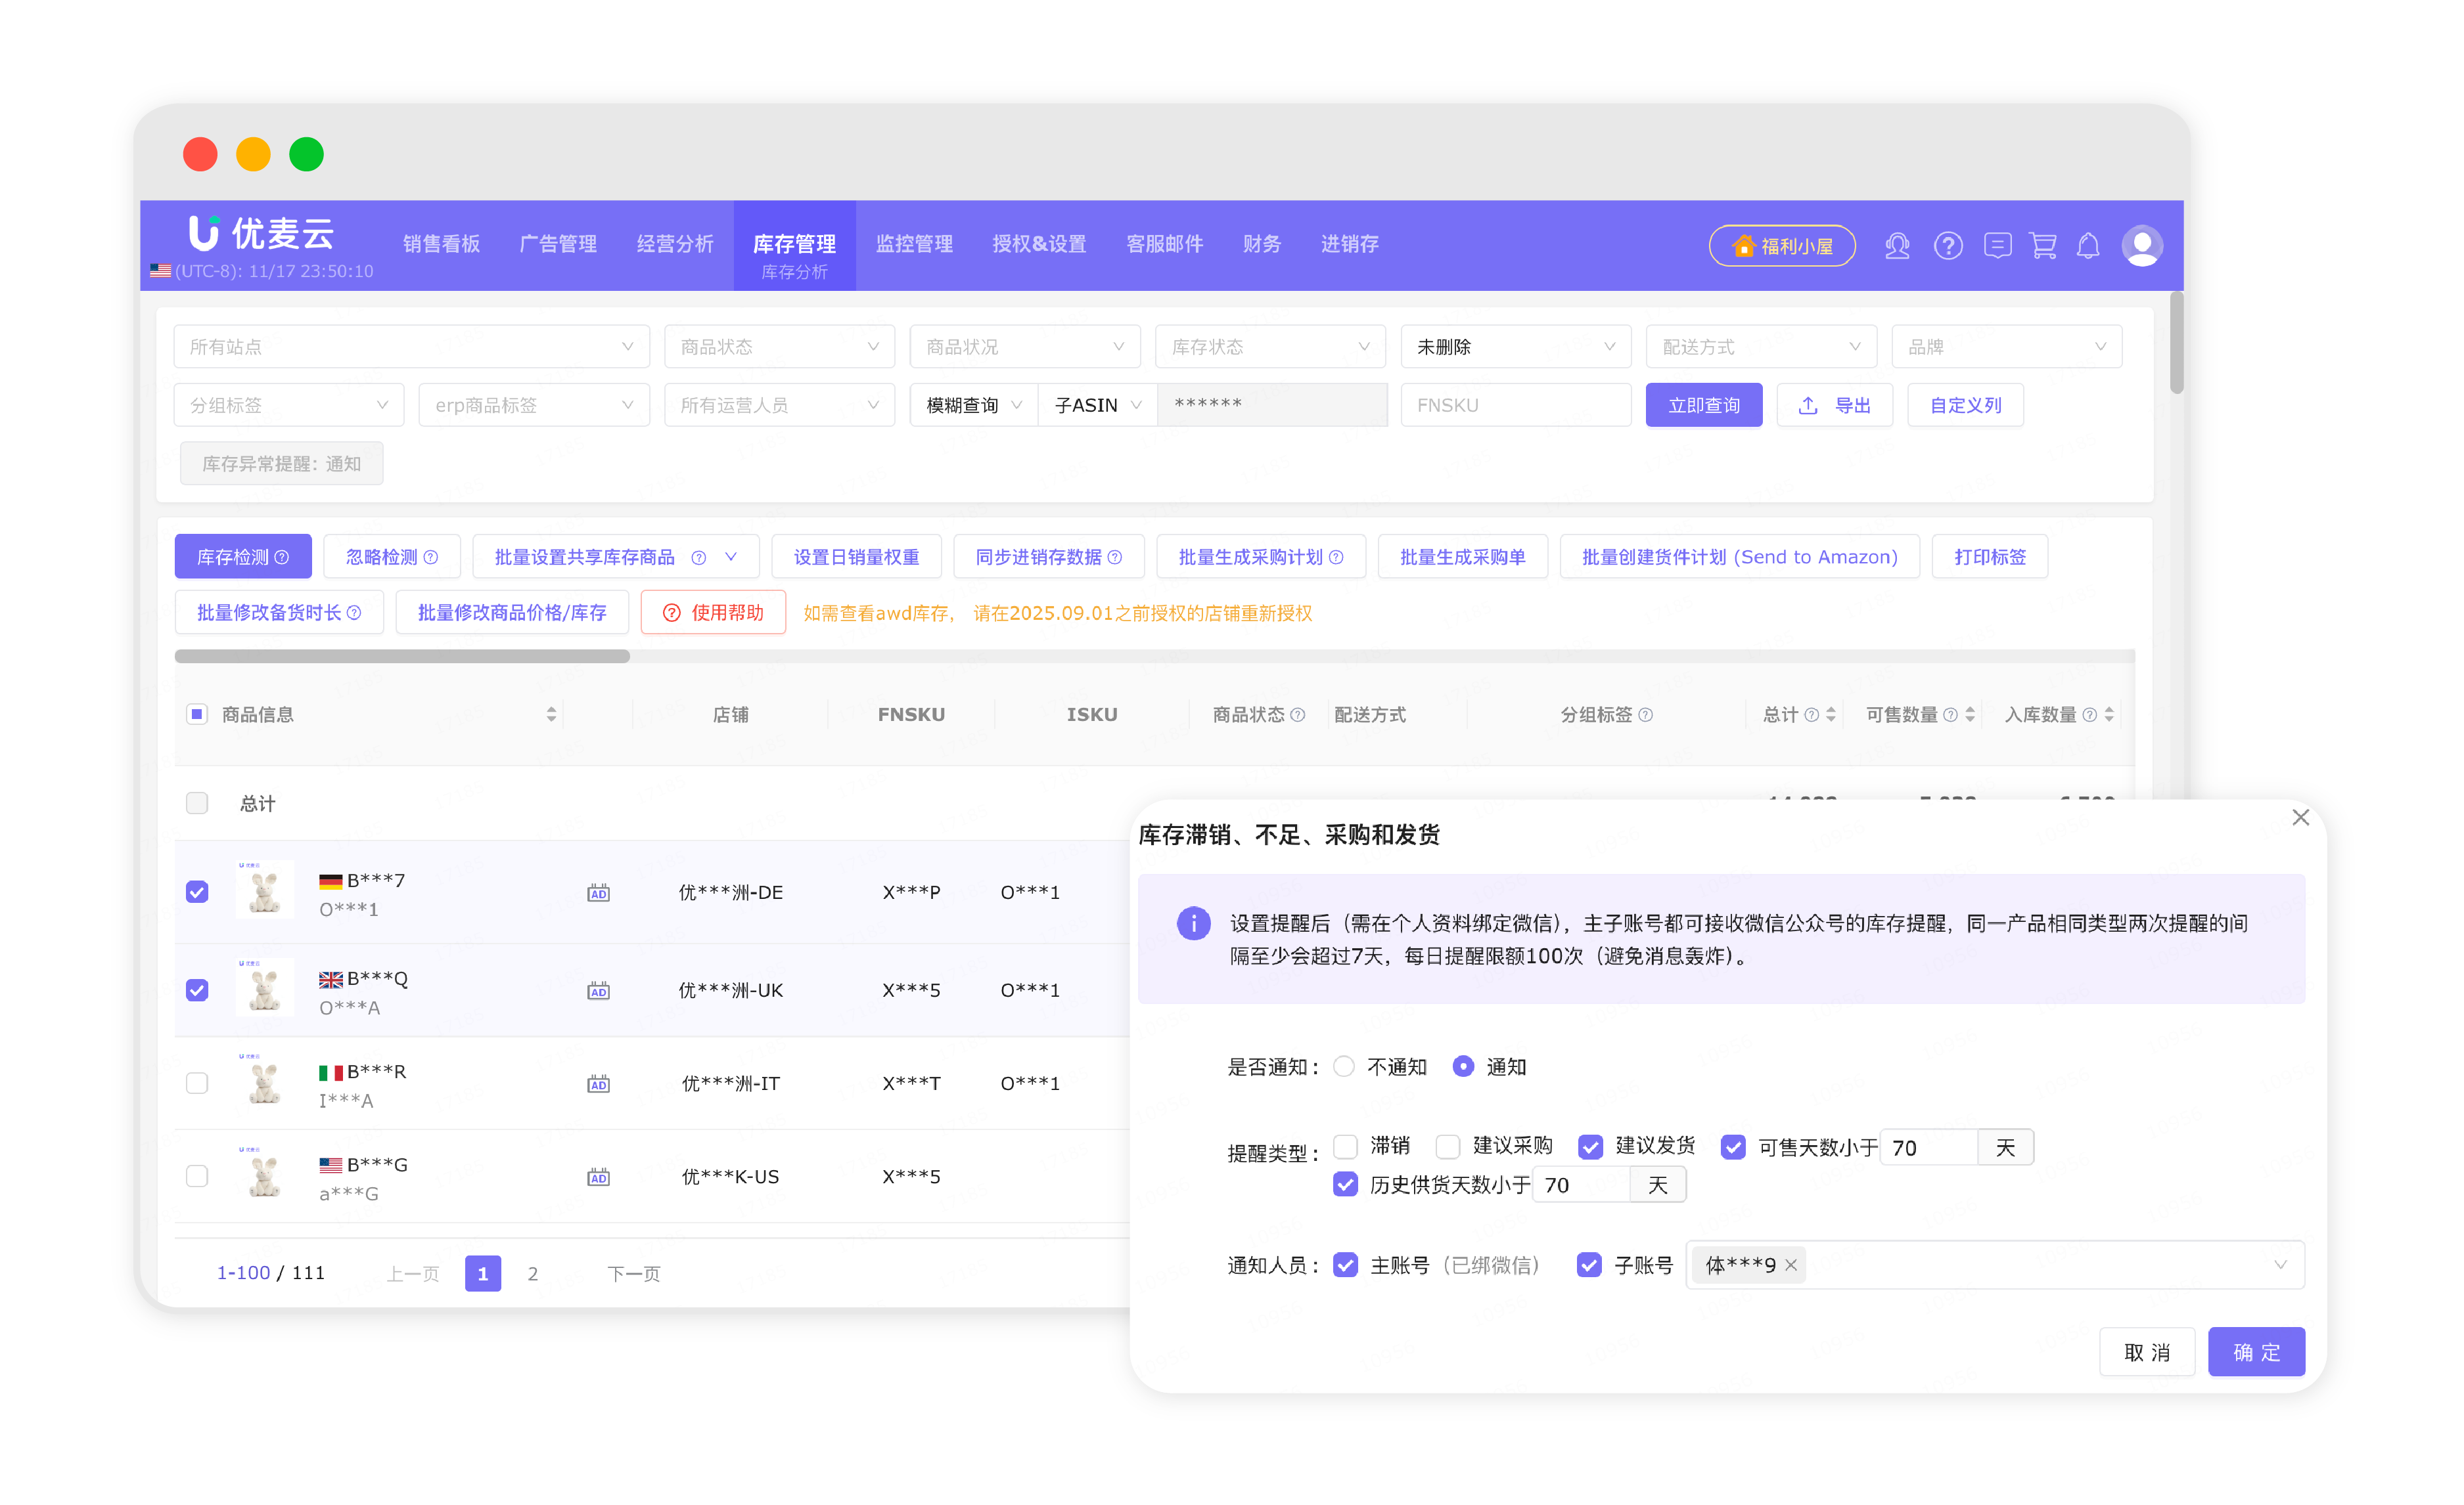Screen dimensions: 2464x1505
Task: Click the AD icon in B***7 row
Action: (x=598, y=892)
